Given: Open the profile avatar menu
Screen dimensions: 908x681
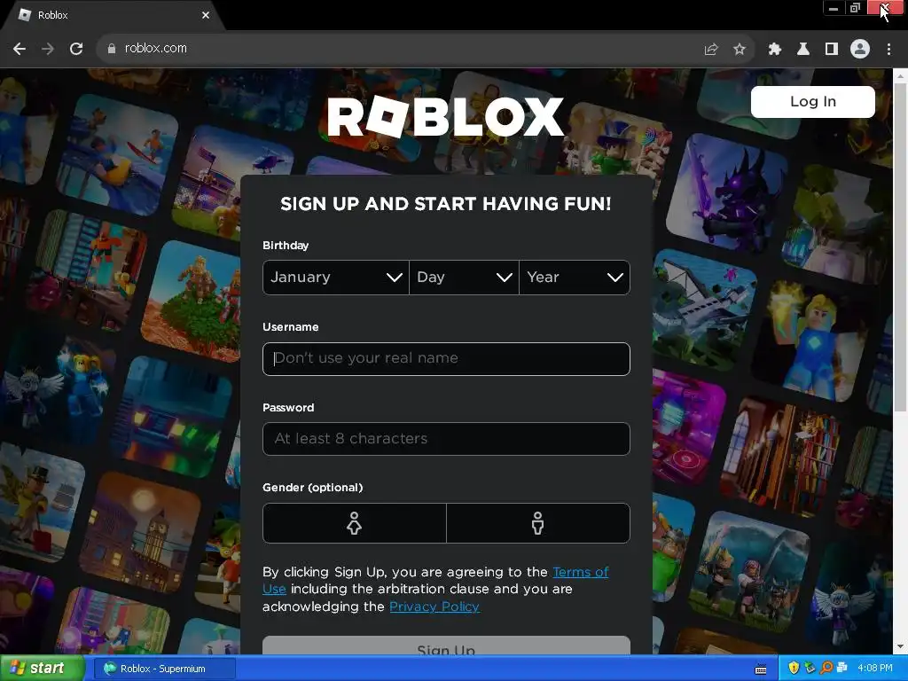Looking at the screenshot, I should [x=860, y=50].
